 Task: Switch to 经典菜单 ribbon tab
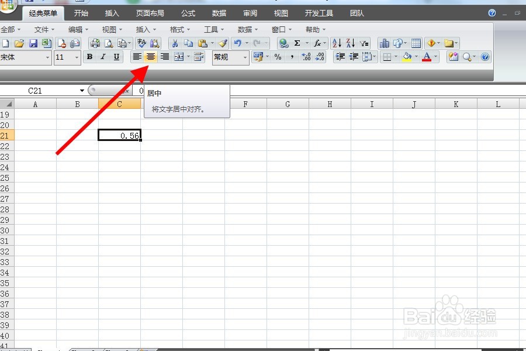(x=43, y=13)
